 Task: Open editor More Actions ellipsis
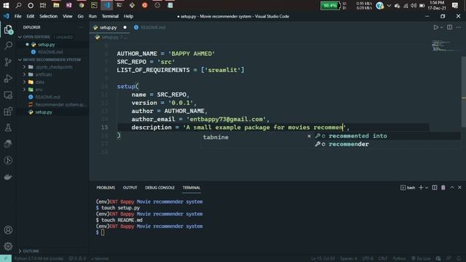[x=458, y=28]
